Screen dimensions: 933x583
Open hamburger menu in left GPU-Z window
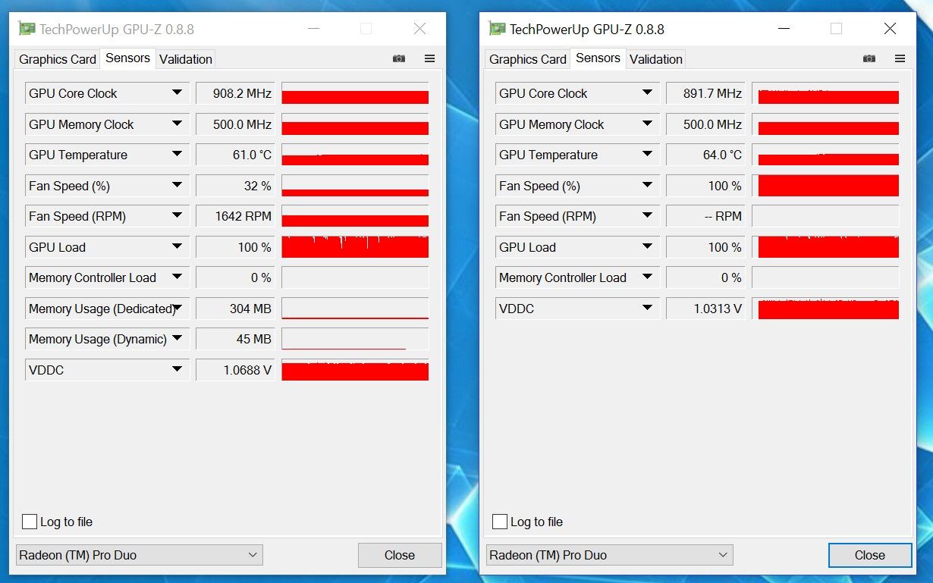click(429, 59)
